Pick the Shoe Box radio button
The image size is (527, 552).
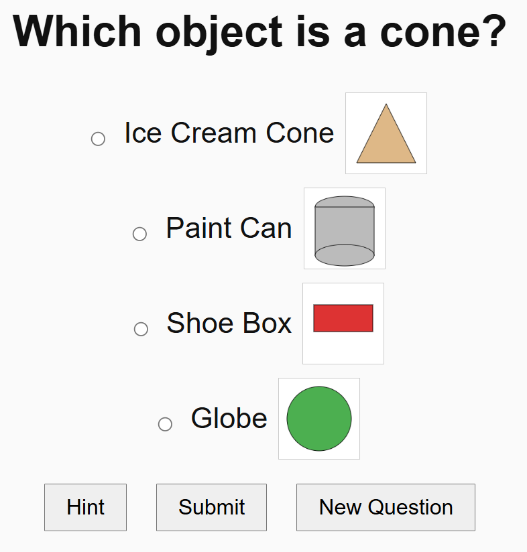click(141, 329)
